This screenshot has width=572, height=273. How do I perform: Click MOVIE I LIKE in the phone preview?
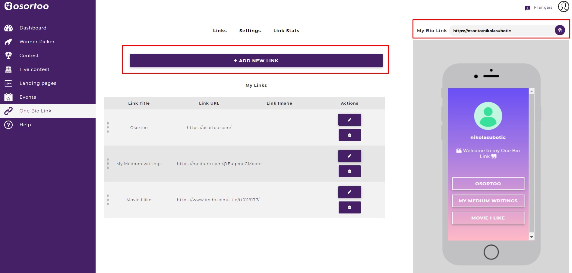488,218
